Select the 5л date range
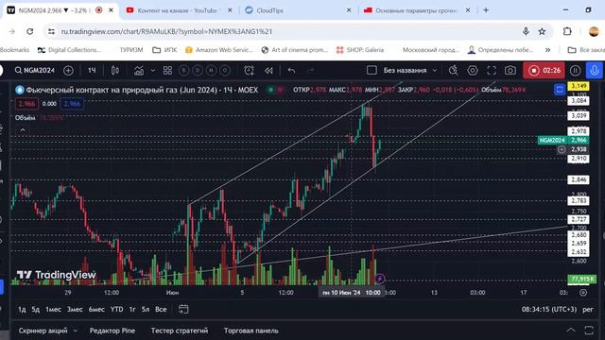Image resolution: width=605 pixels, height=340 pixels. coord(146,309)
